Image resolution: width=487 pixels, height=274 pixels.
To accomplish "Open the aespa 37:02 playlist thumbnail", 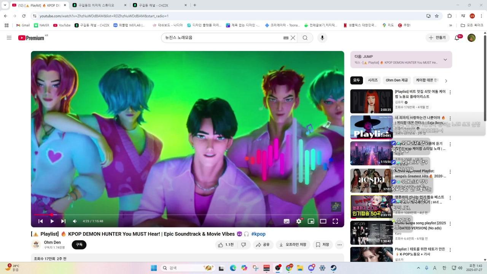I will click(x=371, y=181).
